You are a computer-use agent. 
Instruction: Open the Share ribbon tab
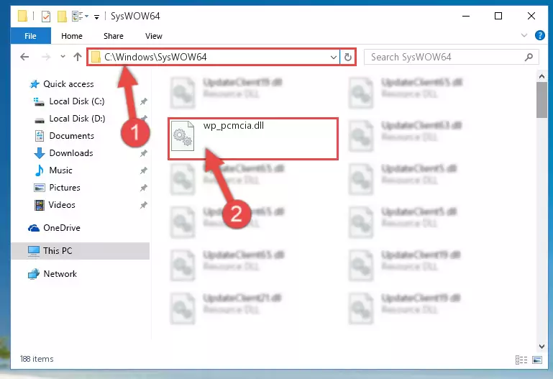pos(113,36)
